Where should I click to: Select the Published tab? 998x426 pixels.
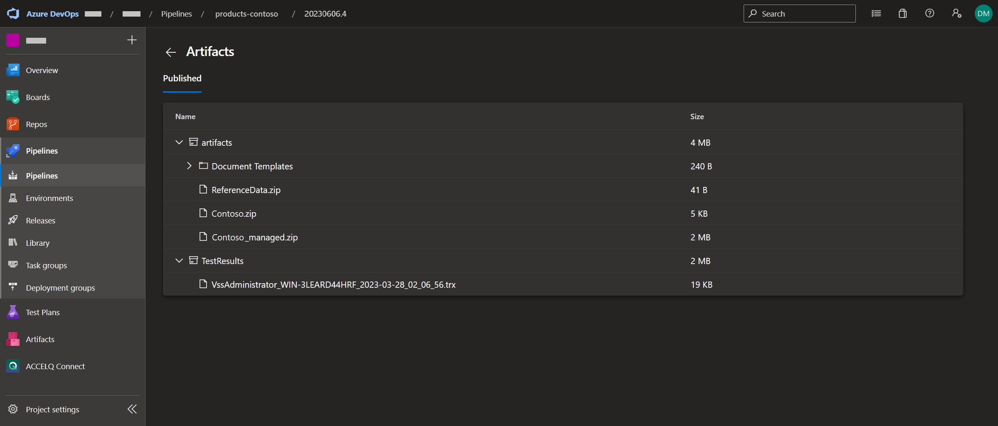[182, 78]
